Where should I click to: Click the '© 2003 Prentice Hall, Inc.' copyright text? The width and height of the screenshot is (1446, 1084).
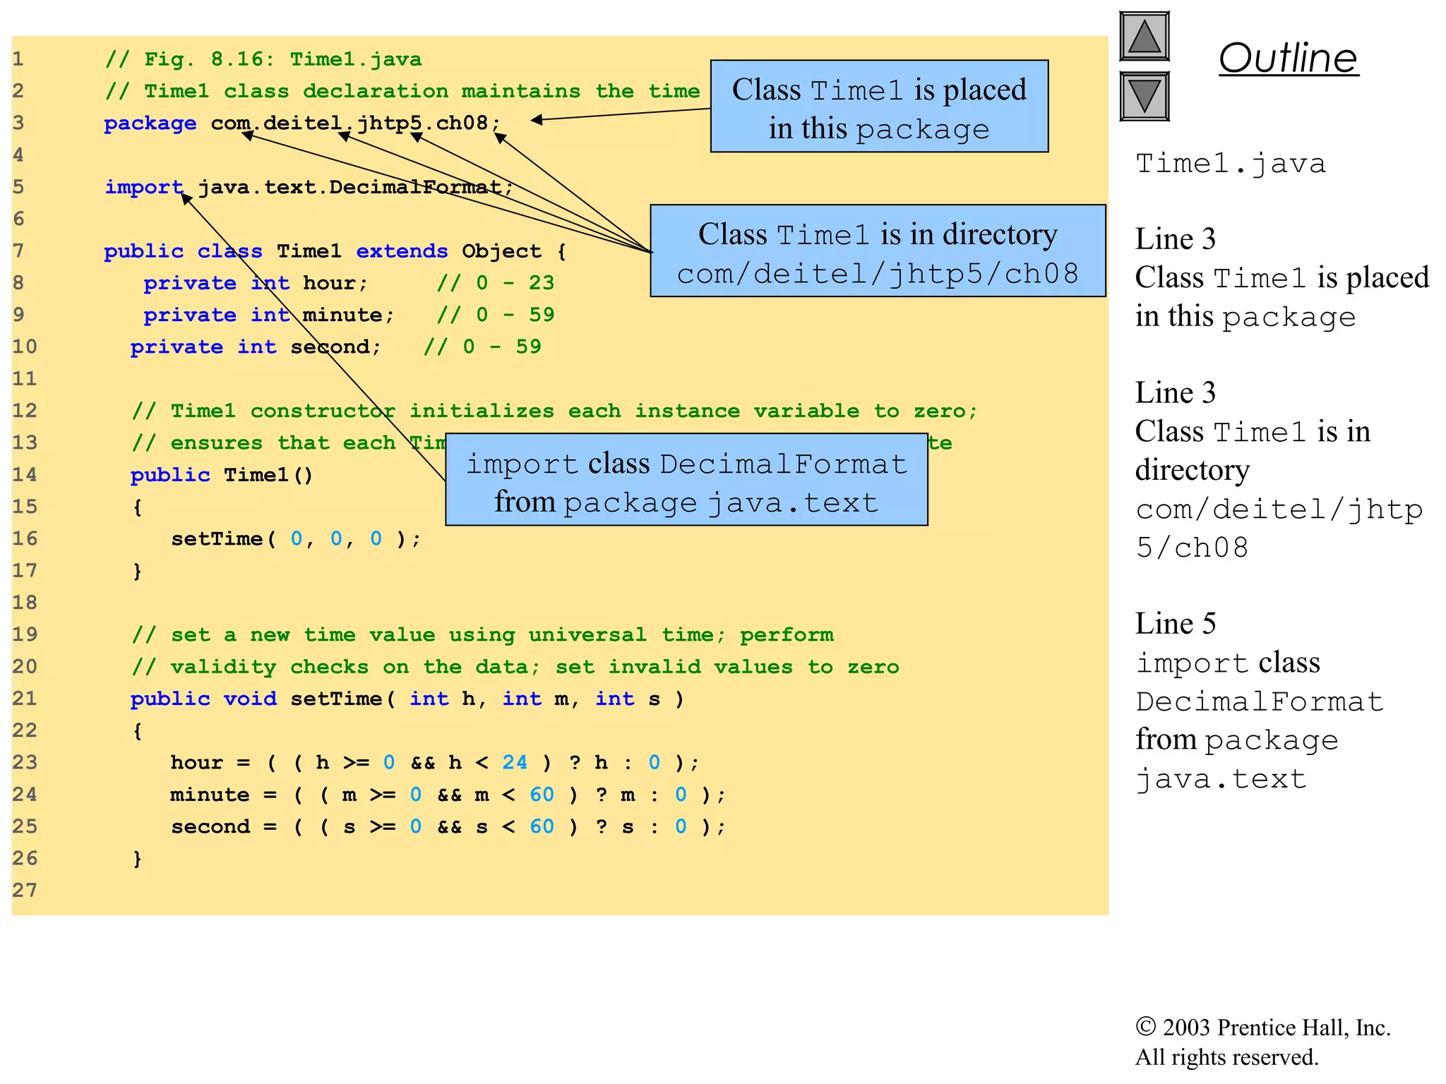click(1263, 1028)
